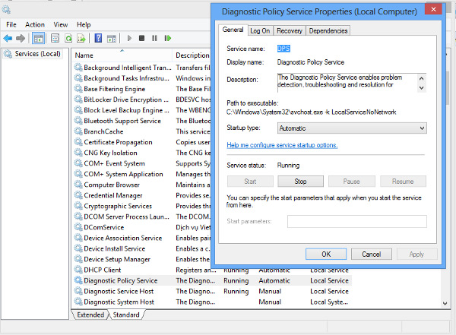Open the Help book toolbar icon

click(x=98, y=38)
